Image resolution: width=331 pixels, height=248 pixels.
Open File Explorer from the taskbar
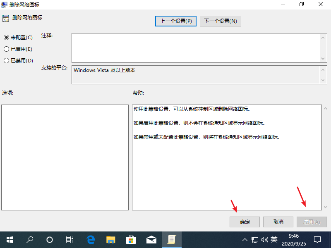[110, 240]
